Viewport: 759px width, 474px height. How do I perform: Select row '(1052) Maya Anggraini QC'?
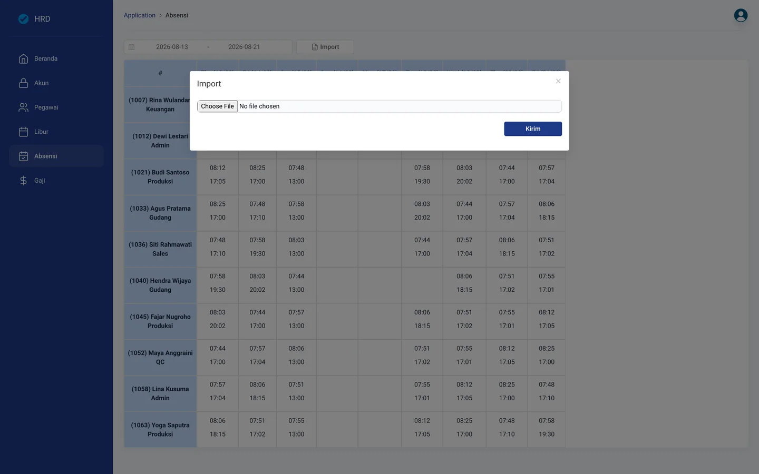click(160, 358)
